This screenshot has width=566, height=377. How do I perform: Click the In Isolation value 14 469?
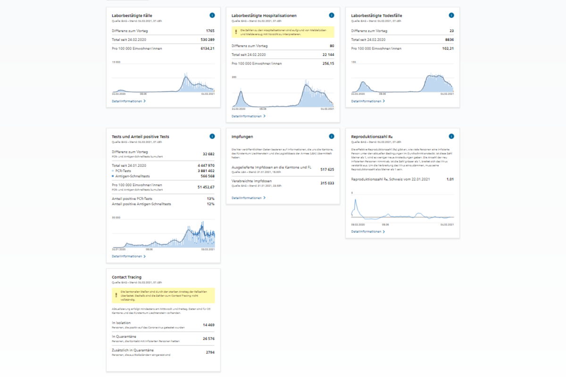pyautogui.click(x=208, y=325)
